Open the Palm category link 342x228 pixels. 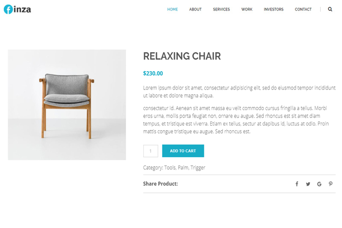click(x=183, y=168)
